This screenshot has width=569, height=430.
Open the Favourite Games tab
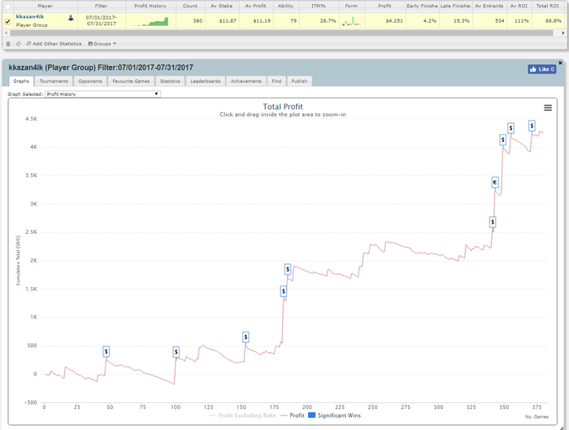pos(131,81)
